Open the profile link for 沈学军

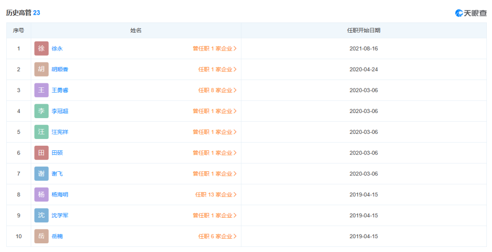(x=60, y=215)
